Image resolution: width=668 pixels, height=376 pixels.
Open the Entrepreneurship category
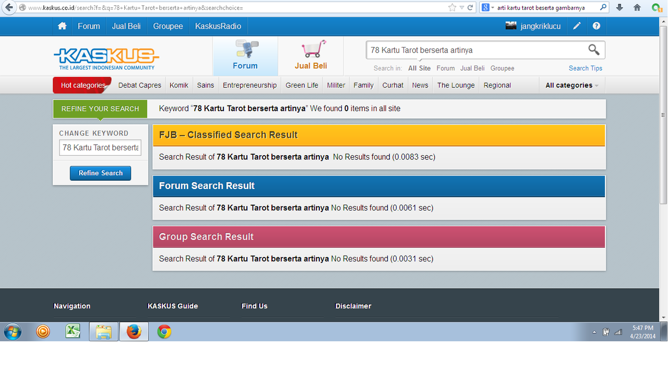pyautogui.click(x=250, y=85)
